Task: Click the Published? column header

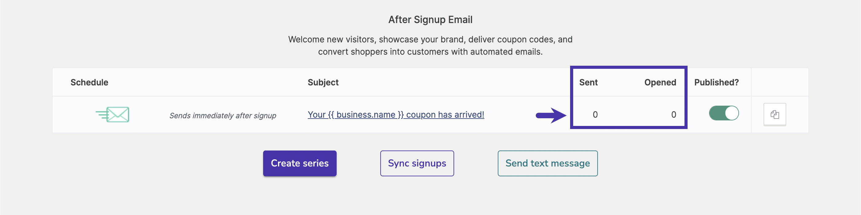Action: coord(716,82)
